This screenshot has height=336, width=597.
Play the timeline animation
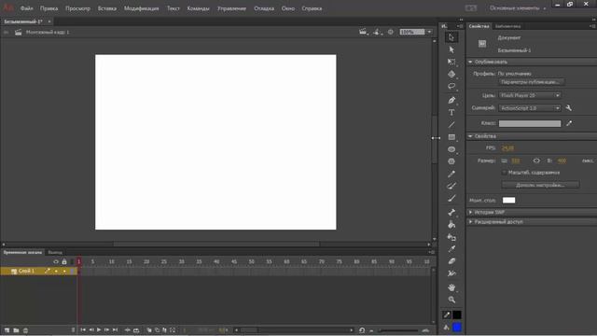(99, 329)
